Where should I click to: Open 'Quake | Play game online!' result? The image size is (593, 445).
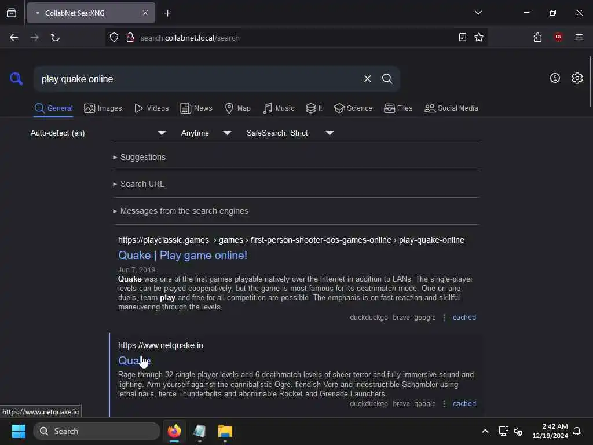(x=182, y=255)
